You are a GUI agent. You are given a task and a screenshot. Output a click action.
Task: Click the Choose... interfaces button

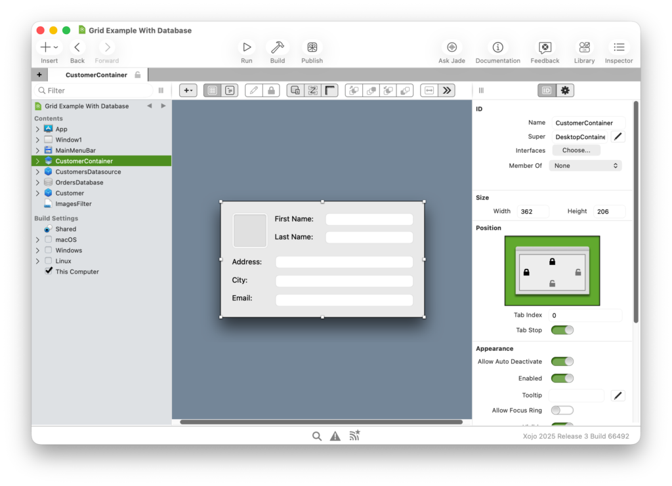(576, 150)
